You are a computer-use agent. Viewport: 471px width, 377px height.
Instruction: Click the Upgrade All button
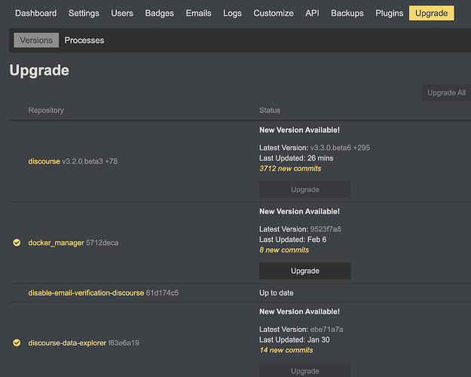446,93
